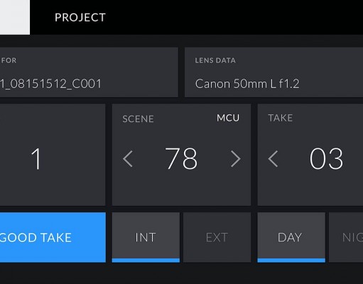The width and height of the screenshot is (363, 284).
Task: Tap the scene number 78
Action: coord(181,158)
